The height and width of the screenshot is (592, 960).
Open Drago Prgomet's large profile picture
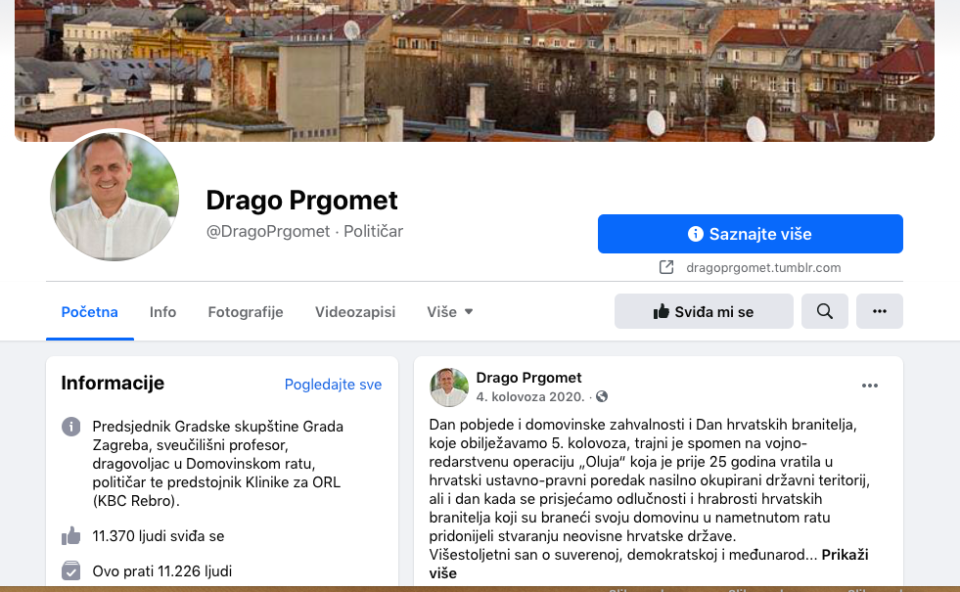pos(114,196)
